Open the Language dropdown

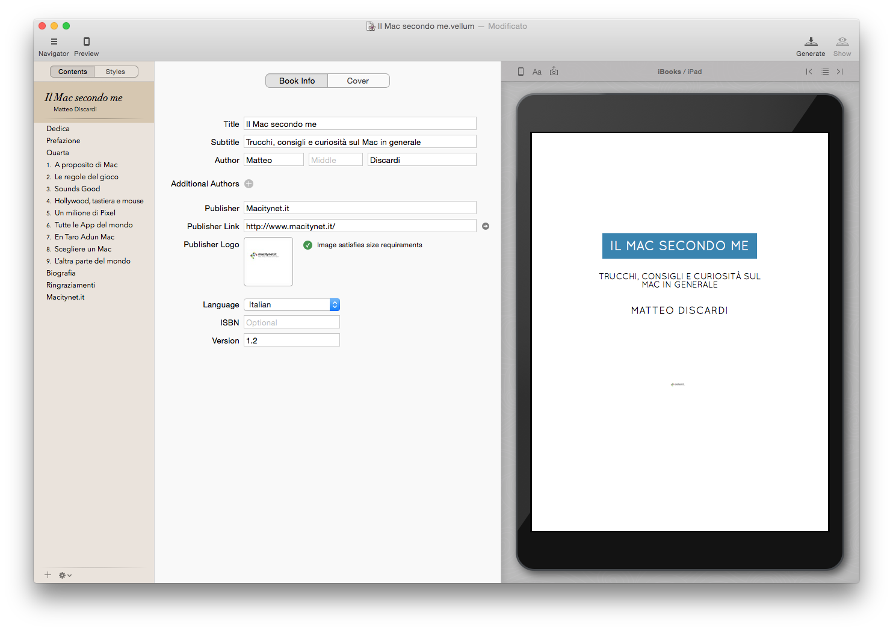pos(292,304)
